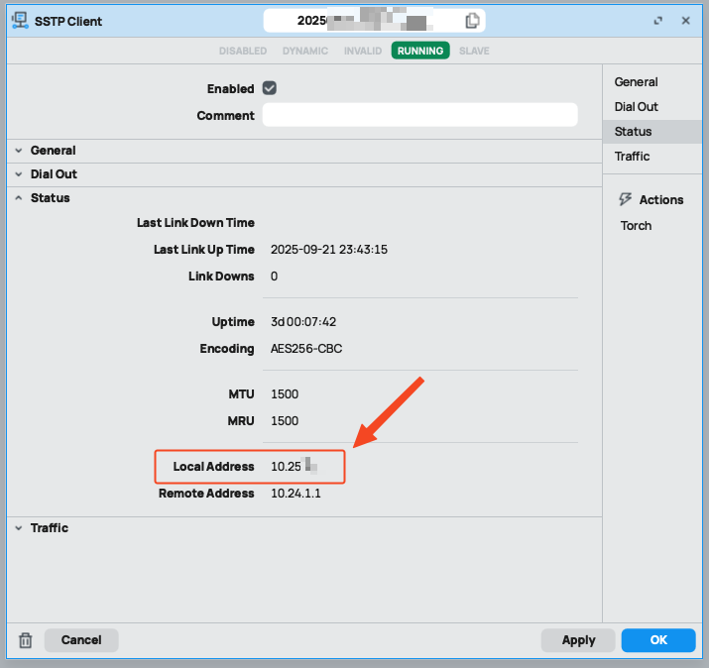Viewport: 709px width, 668px height.
Task: Select General in the right sidebar
Action: click(x=636, y=82)
